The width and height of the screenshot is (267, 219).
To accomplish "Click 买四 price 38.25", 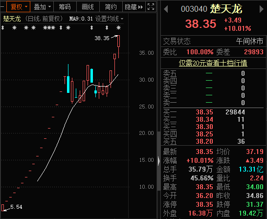I will [204, 134].
